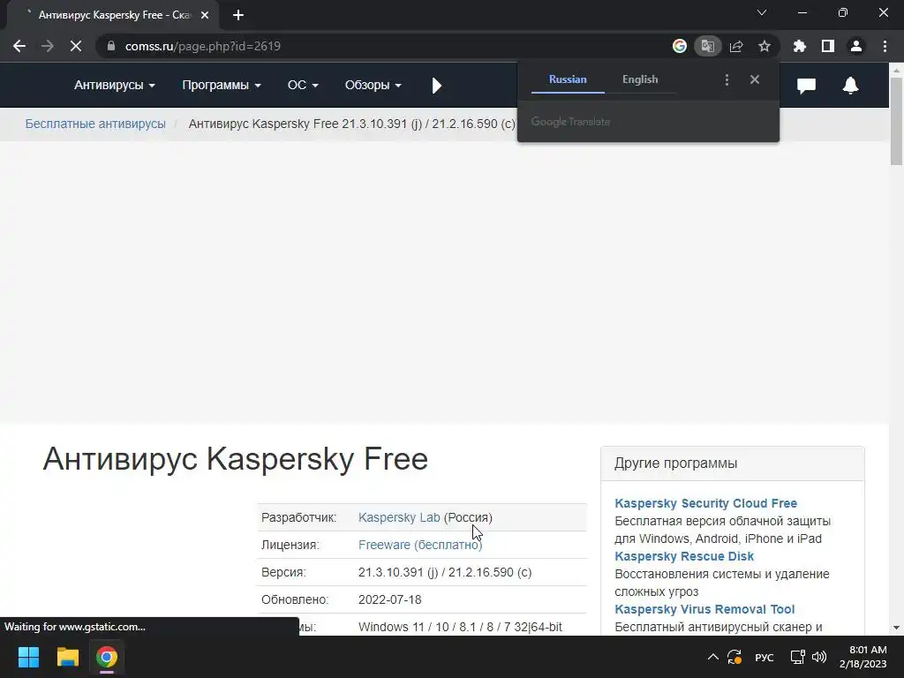Open the comments speech bubble icon

tap(806, 86)
